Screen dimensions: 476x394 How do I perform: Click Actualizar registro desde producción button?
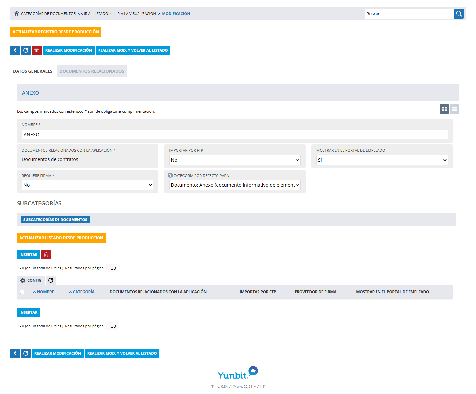pyautogui.click(x=56, y=32)
